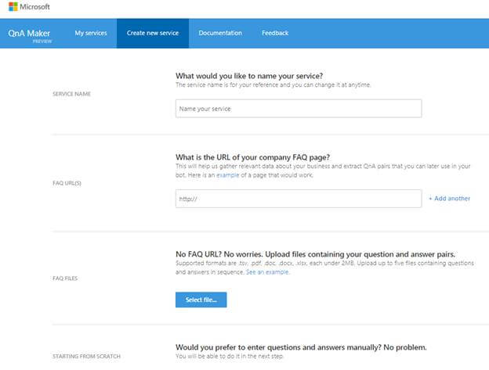Click the heading What is the URL of your company FAQ page?
The height and width of the screenshot is (370, 489).
[252, 157]
